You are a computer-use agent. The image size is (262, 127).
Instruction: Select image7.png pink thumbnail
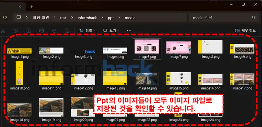click(x=178, y=47)
